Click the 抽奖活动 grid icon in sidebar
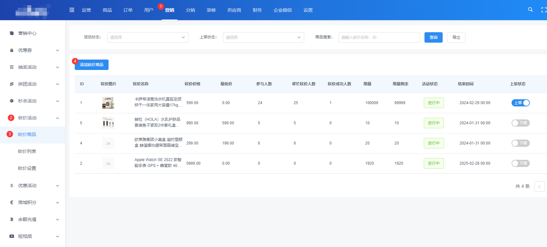547x247 pixels. (x=12, y=67)
